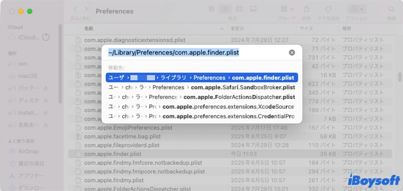
Task: Switch to gallery view in toolbar
Action: pos(254,9)
